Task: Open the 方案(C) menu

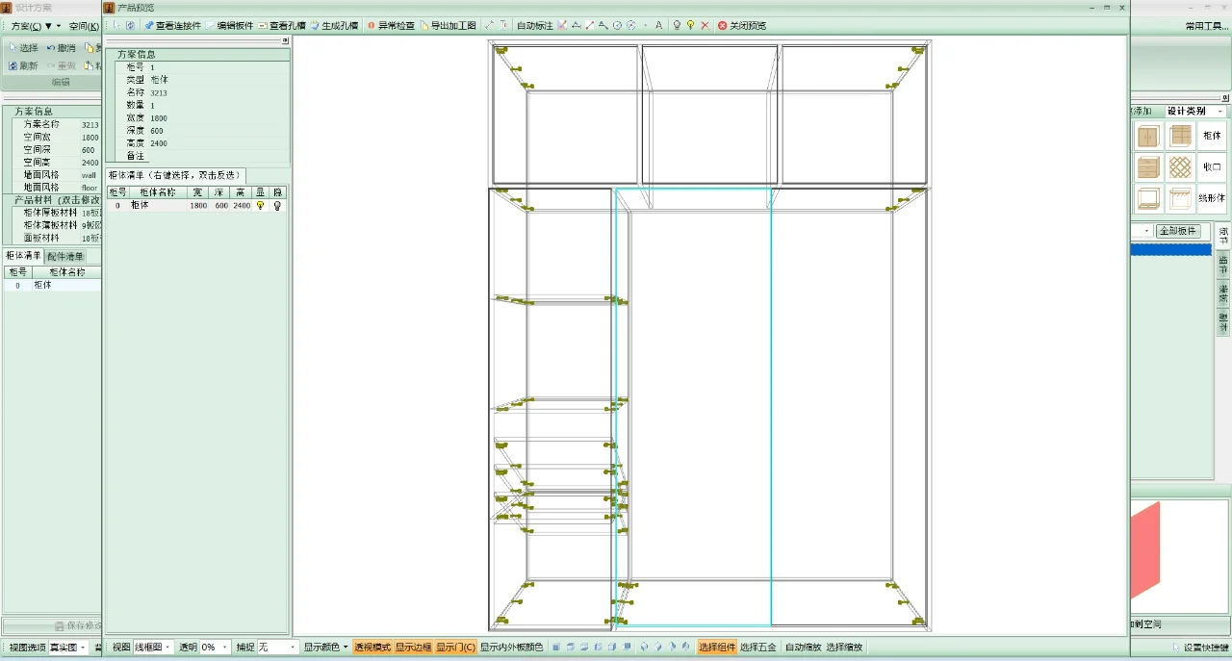Action: coord(26,26)
